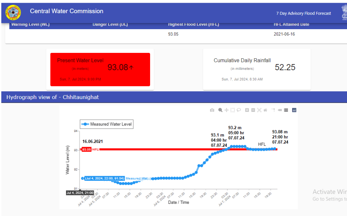Screen dimensions: 347x216
Task: Open 7 Day Advisory Flood Forecast
Action: (303, 13)
